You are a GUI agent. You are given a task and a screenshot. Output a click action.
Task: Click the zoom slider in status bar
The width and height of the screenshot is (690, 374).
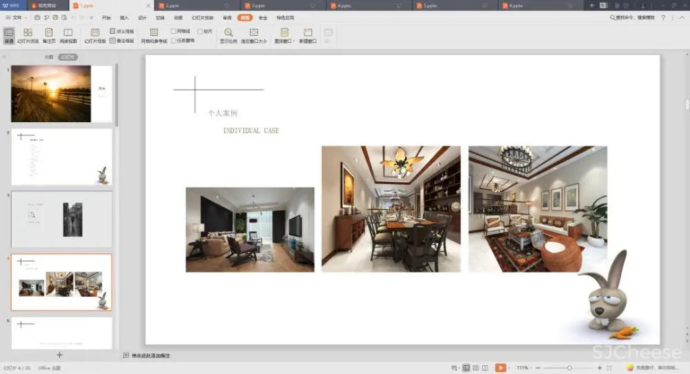569,368
